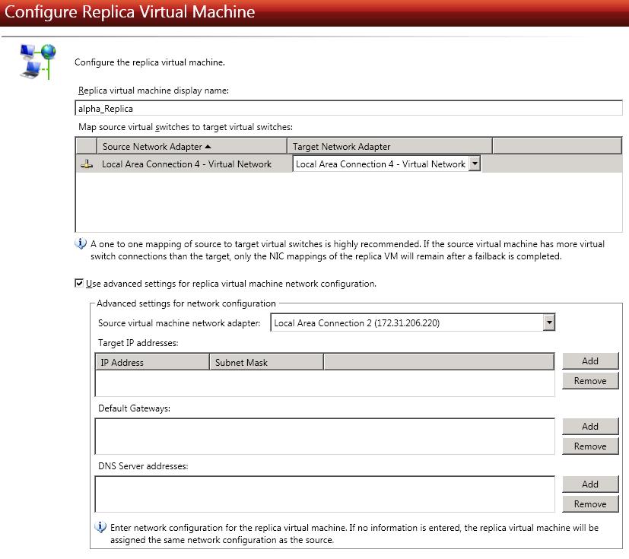
Task: Click Remove for Target IP addresses
Action: (589, 381)
